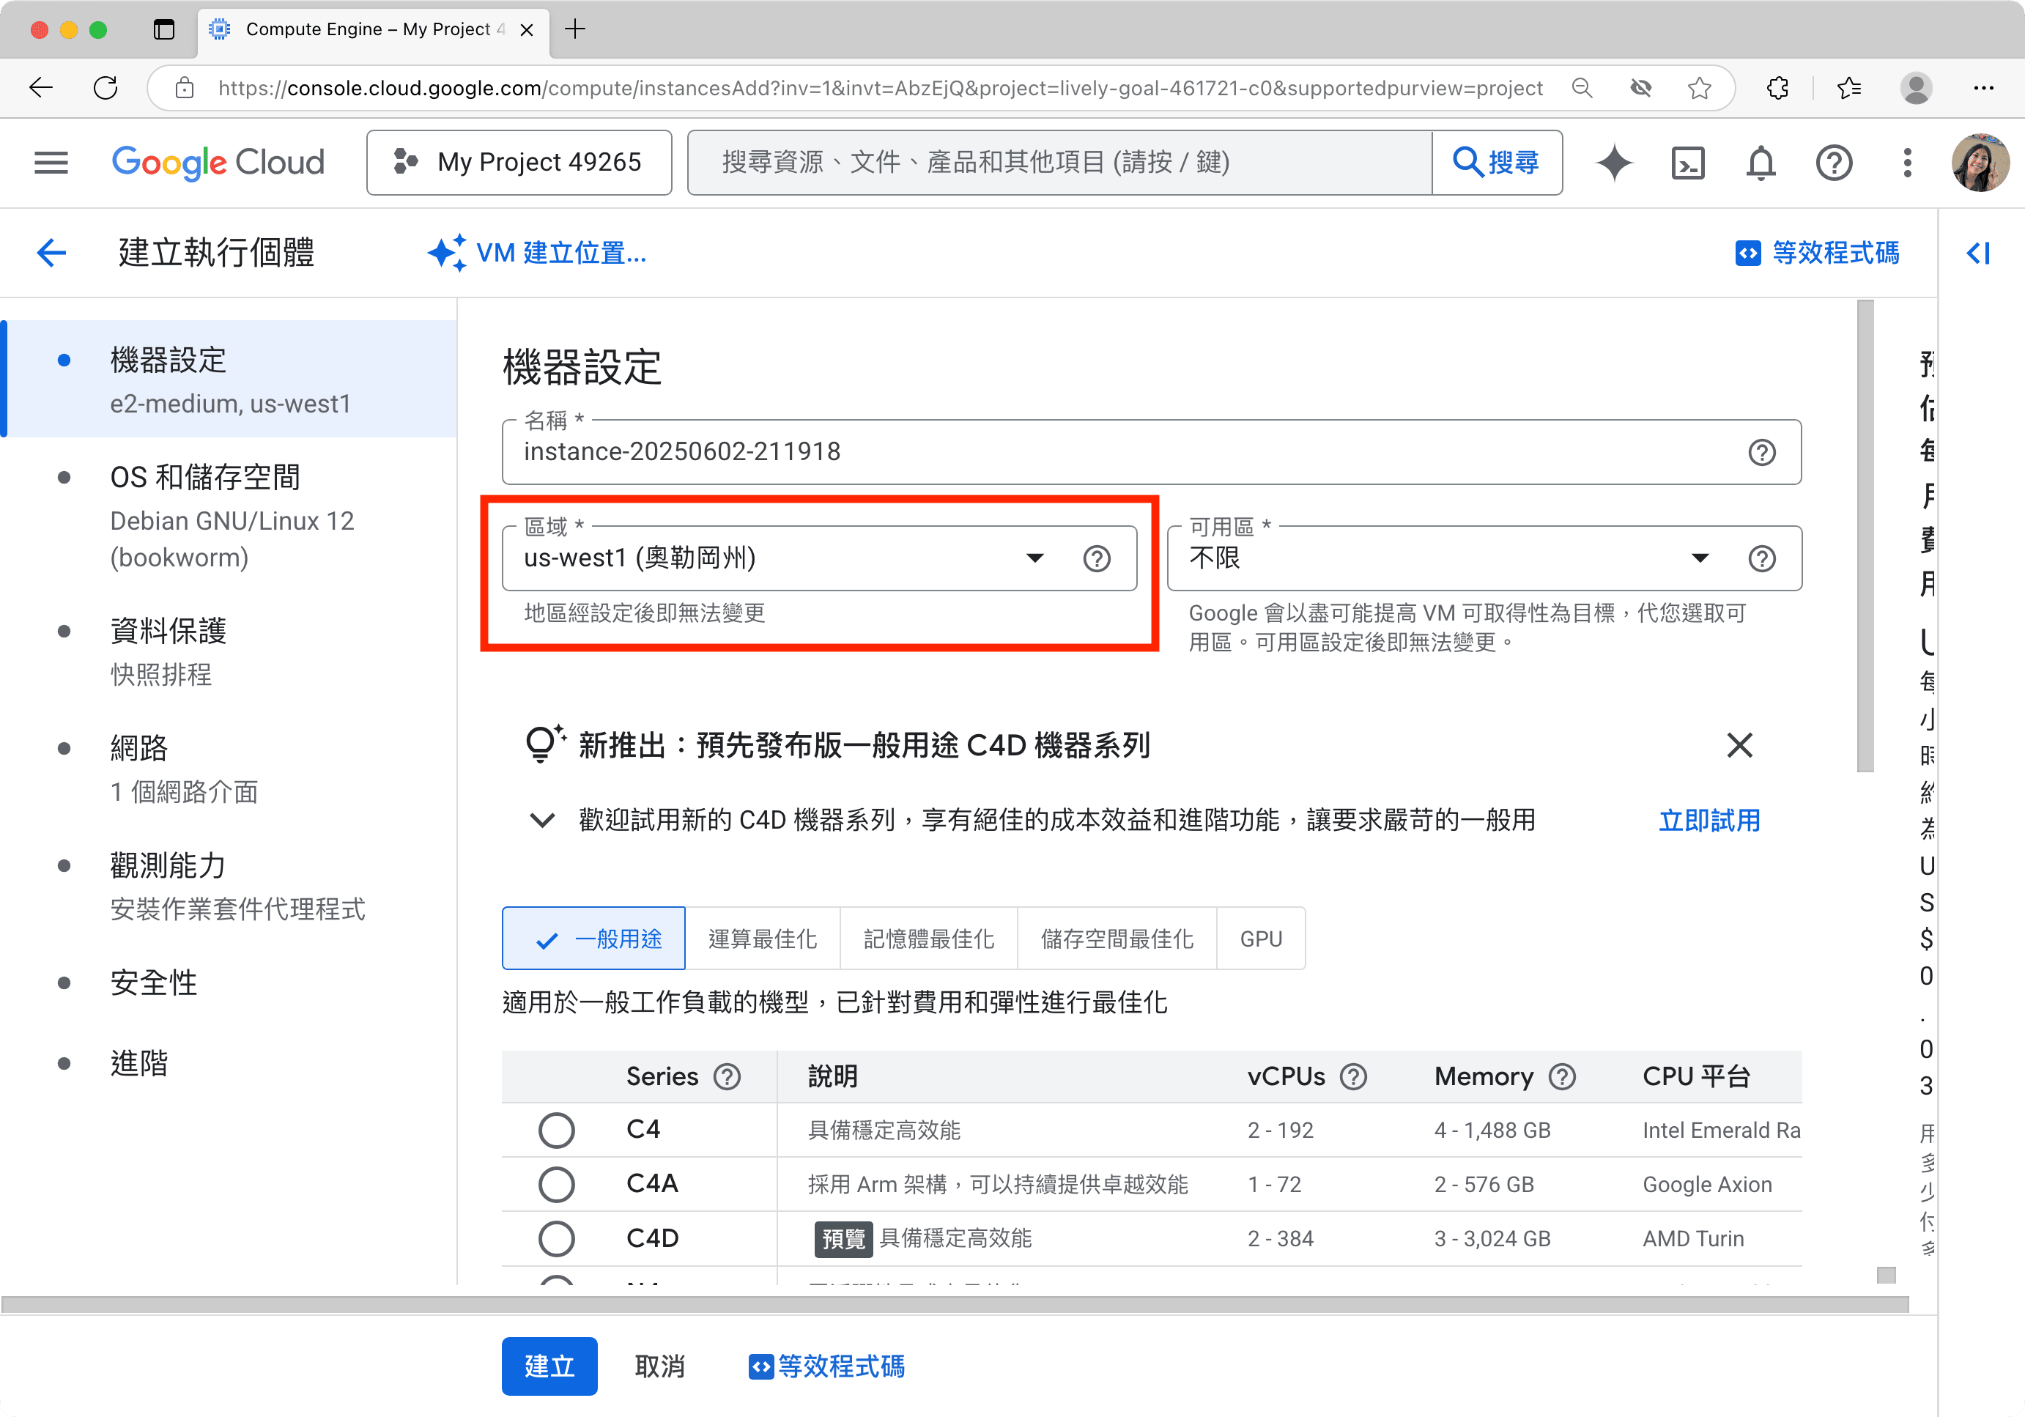Click the Gemini sparkle icon in header
The image size is (2025, 1417).
pyautogui.click(x=1614, y=162)
